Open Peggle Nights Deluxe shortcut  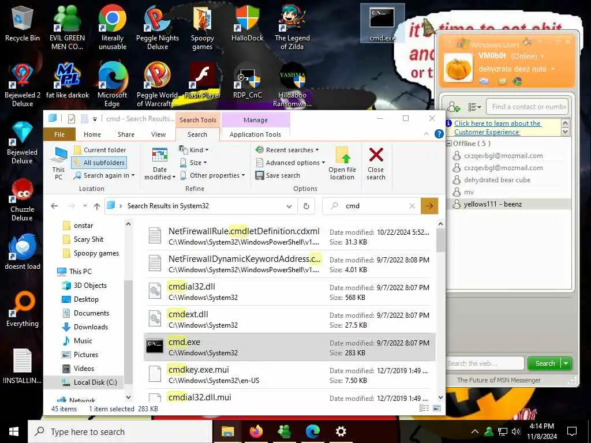click(x=158, y=27)
